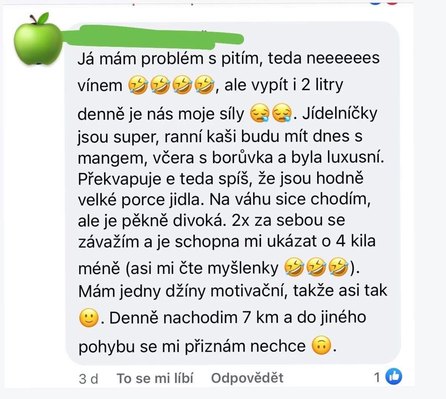
Task: Click the green apple profile picture
Action: coord(37,39)
